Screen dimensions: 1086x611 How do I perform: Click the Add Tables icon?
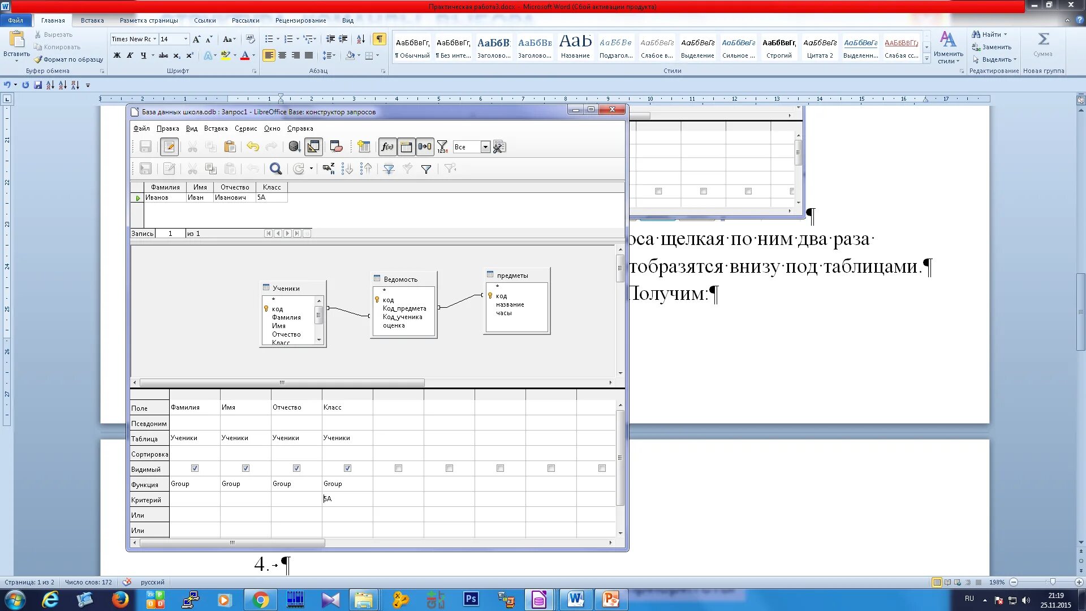pyautogui.click(x=364, y=147)
